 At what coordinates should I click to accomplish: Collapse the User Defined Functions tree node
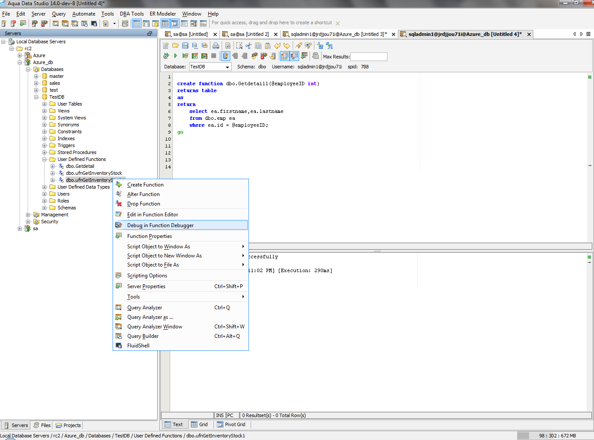(x=45, y=159)
